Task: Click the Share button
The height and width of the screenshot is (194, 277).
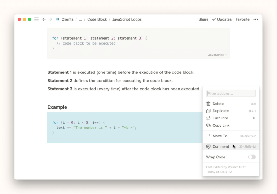Action: click(203, 19)
